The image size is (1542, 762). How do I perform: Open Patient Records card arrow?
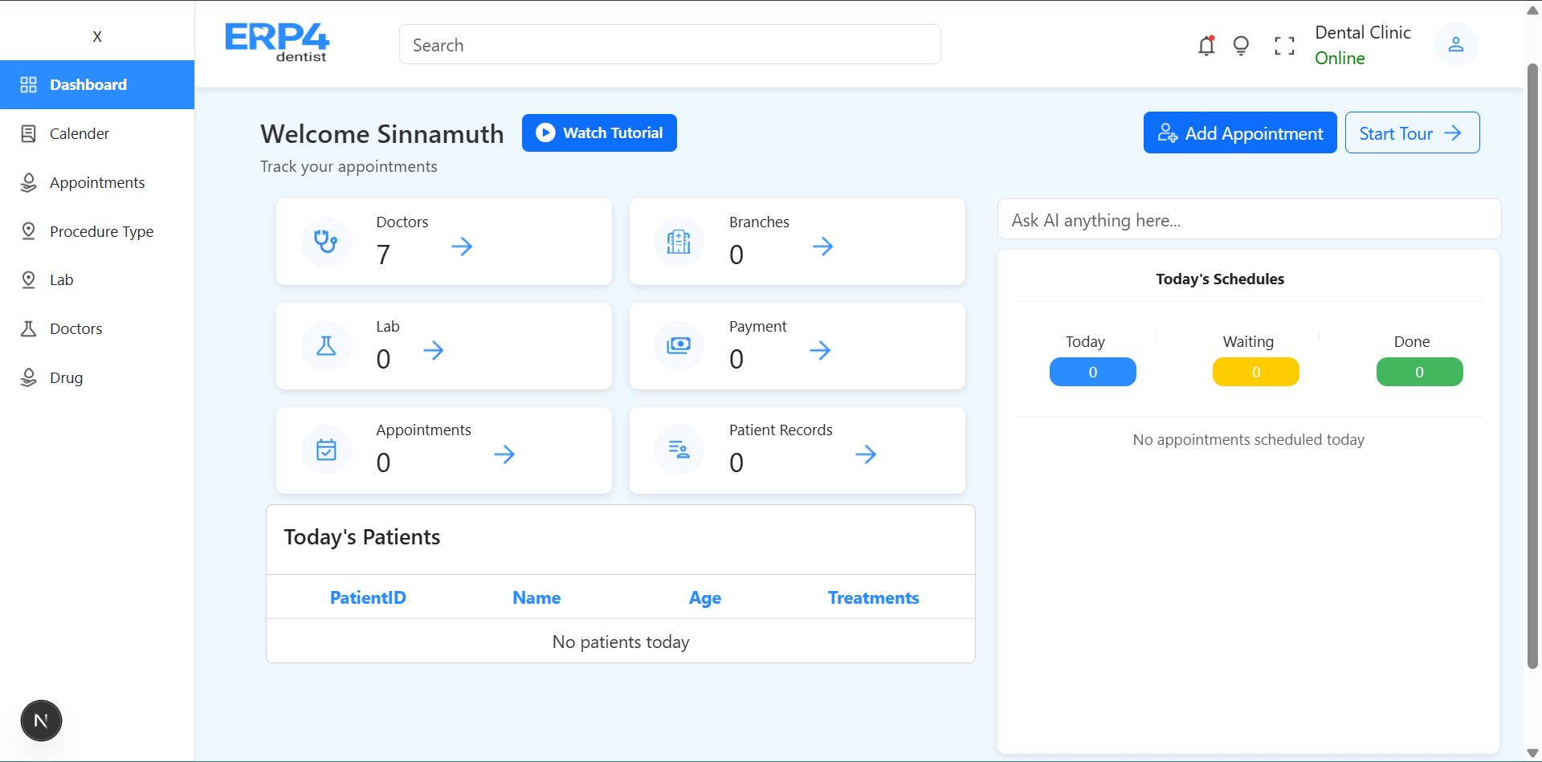(866, 454)
